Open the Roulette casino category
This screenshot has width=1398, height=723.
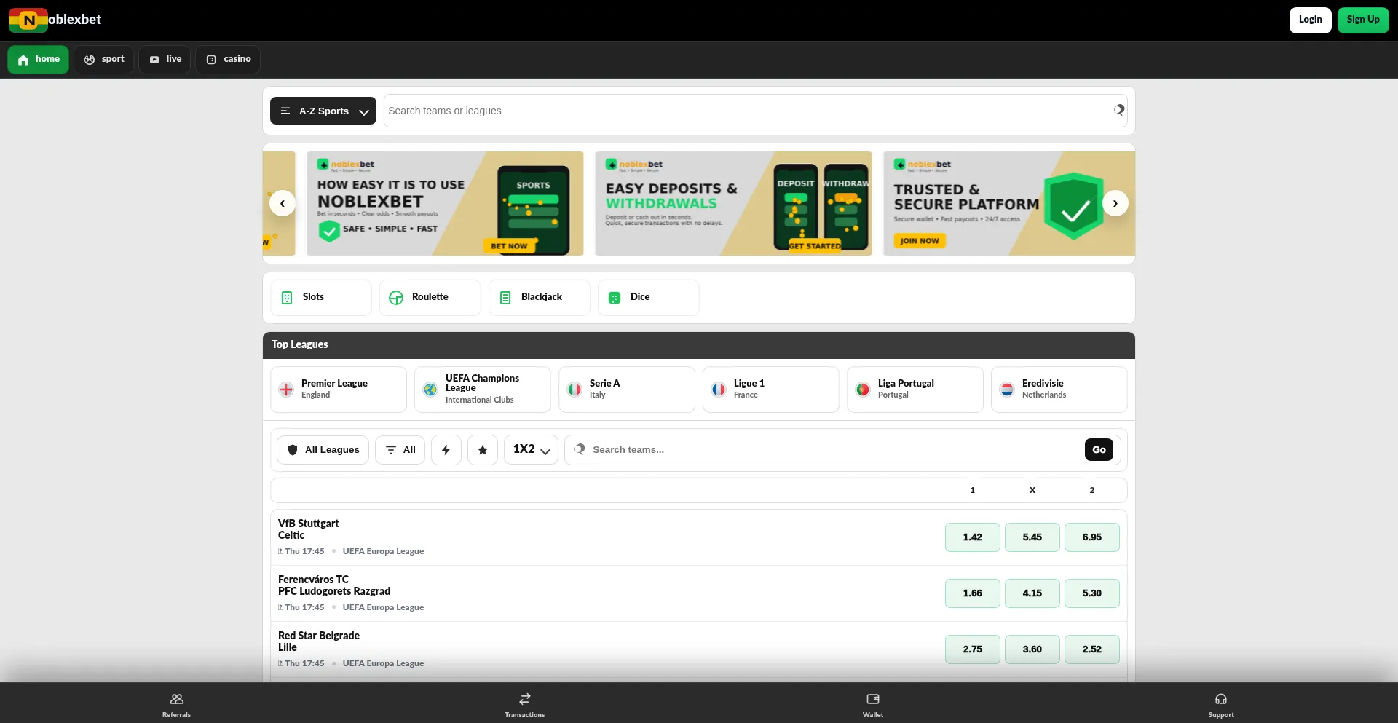(430, 297)
